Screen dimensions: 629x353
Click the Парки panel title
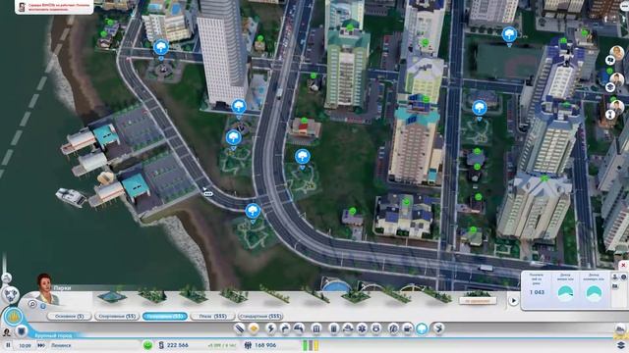62,287
